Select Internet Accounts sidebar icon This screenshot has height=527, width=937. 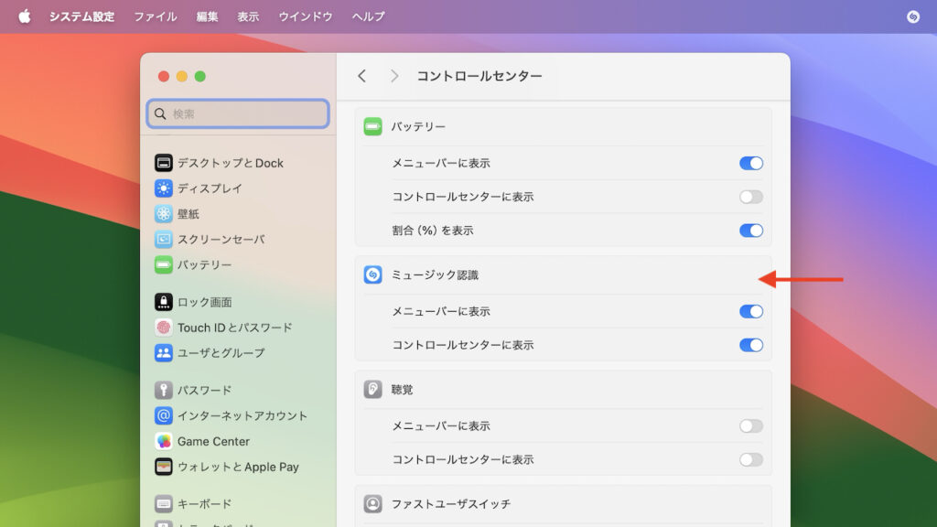coord(164,415)
